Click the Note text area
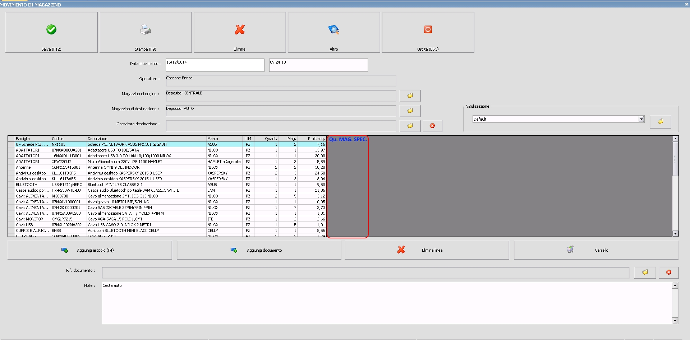 tap(387, 303)
